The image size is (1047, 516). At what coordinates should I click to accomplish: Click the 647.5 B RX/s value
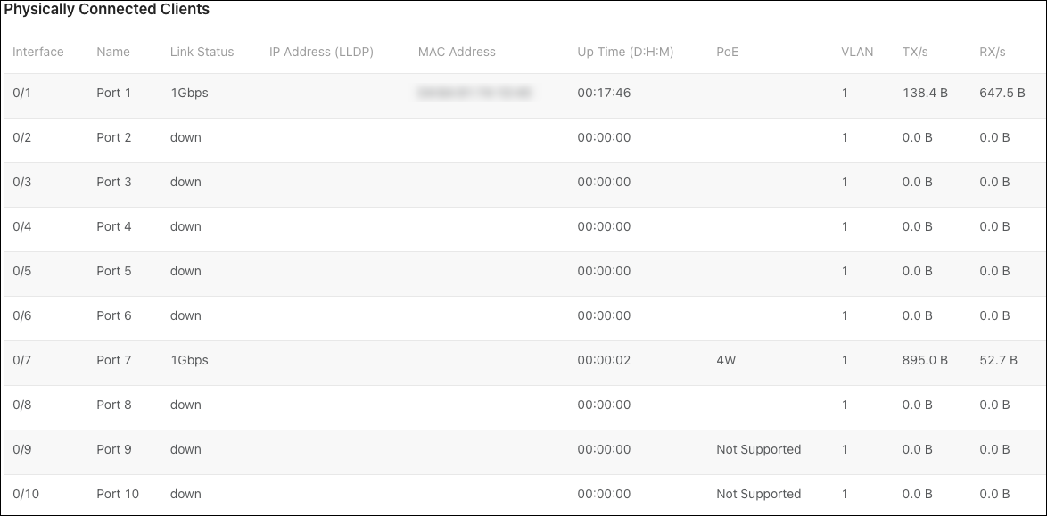[1002, 93]
